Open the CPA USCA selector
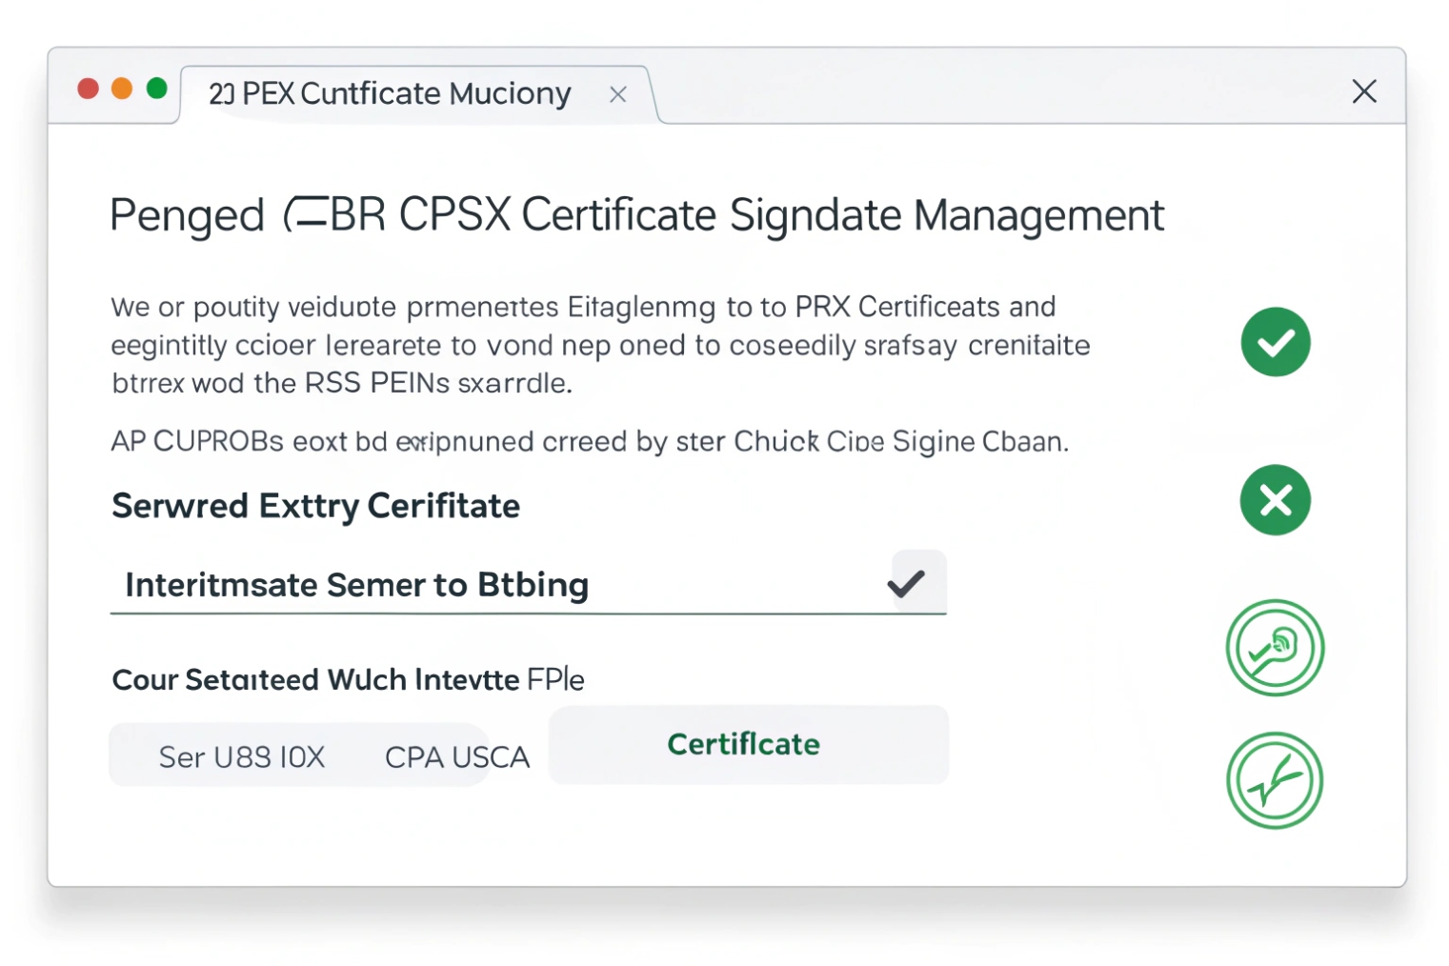Image resolution: width=1449 pixels, height=966 pixels. (x=457, y=755)
